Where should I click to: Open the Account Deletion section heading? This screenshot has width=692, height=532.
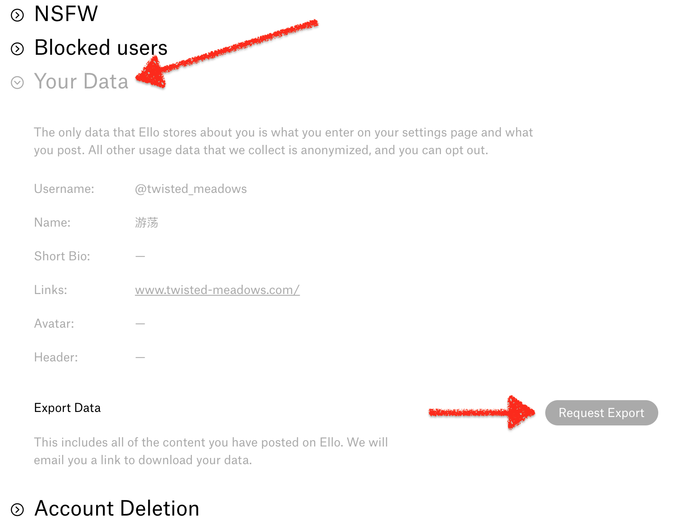tap(117, 508)
